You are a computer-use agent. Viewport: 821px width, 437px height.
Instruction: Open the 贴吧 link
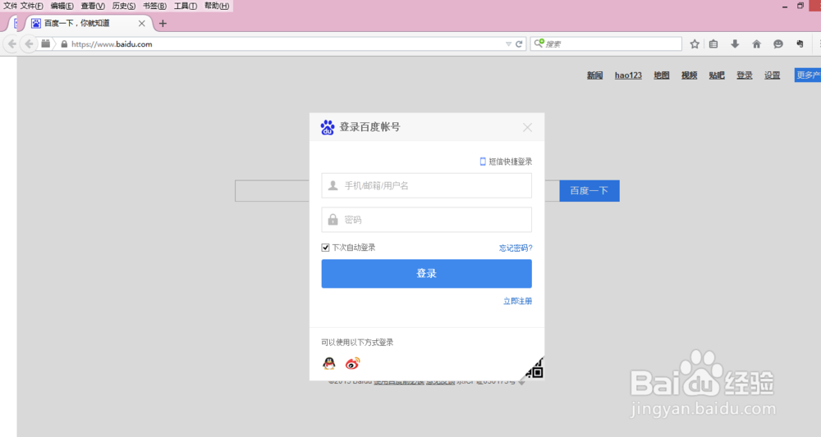click(717, 75)
